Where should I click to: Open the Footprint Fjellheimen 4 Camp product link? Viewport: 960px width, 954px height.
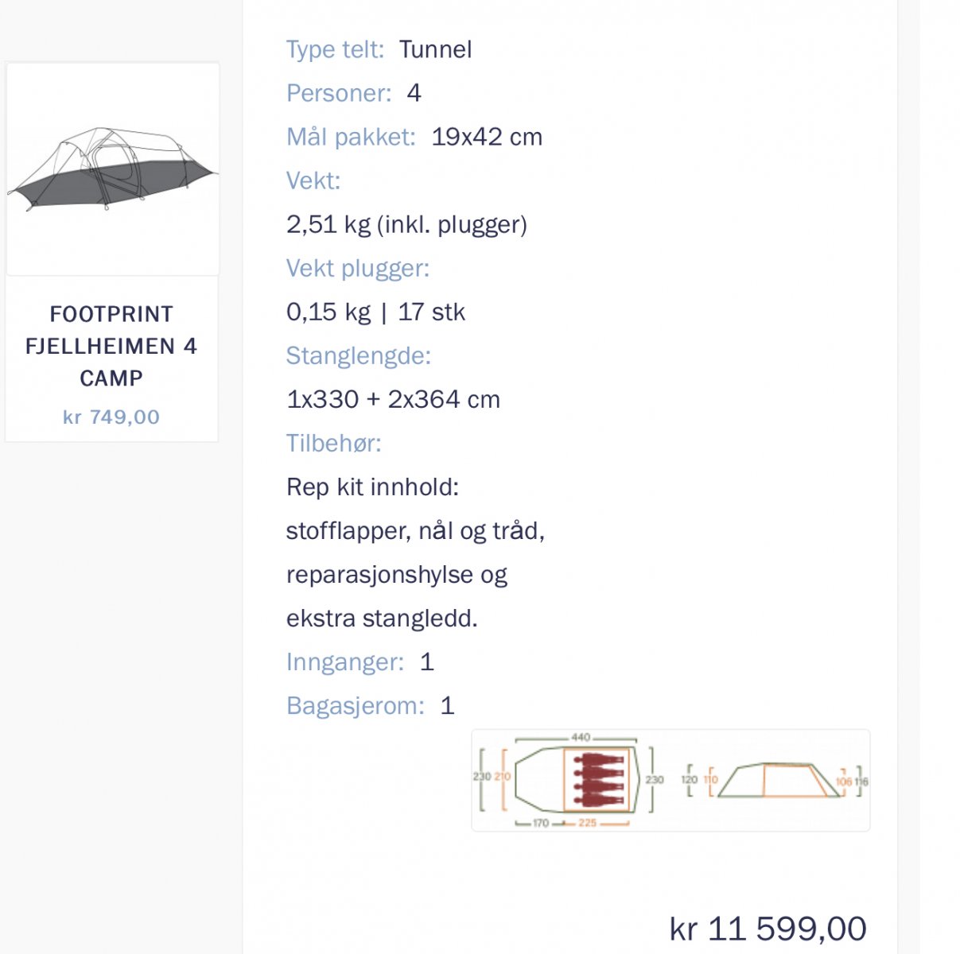point(111,346)
